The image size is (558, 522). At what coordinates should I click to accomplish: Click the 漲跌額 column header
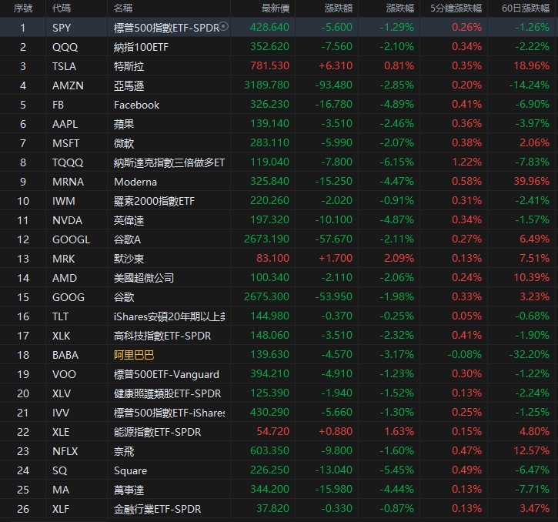(x=338, y=8)
